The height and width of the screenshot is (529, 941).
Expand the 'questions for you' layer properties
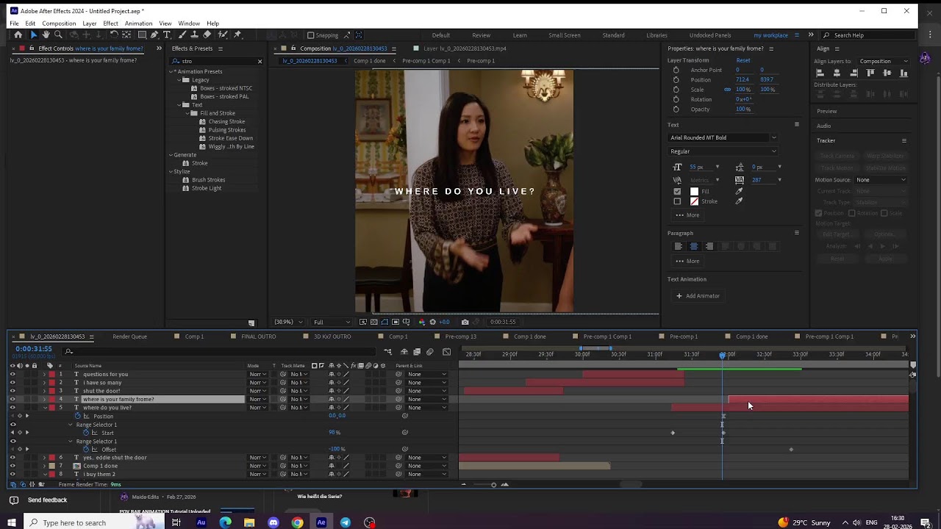[44, 374]
